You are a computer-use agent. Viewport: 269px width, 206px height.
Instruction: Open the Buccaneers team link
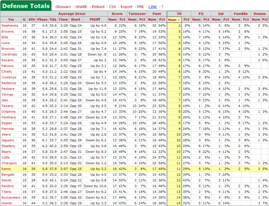[11, 198]
